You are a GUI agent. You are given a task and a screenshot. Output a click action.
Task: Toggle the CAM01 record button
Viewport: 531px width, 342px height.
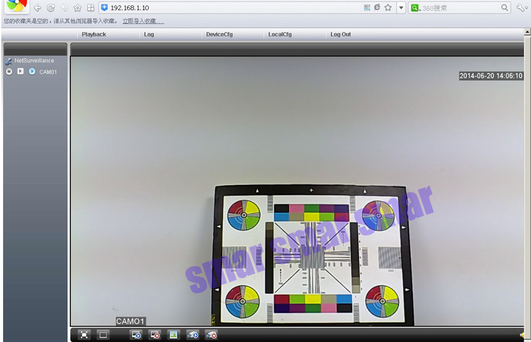click(x=9, y=72)
